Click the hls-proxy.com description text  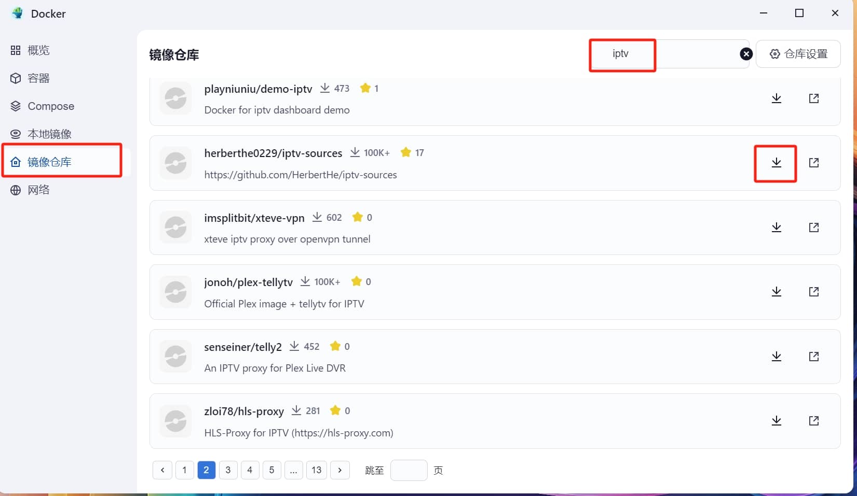(298, 433)
